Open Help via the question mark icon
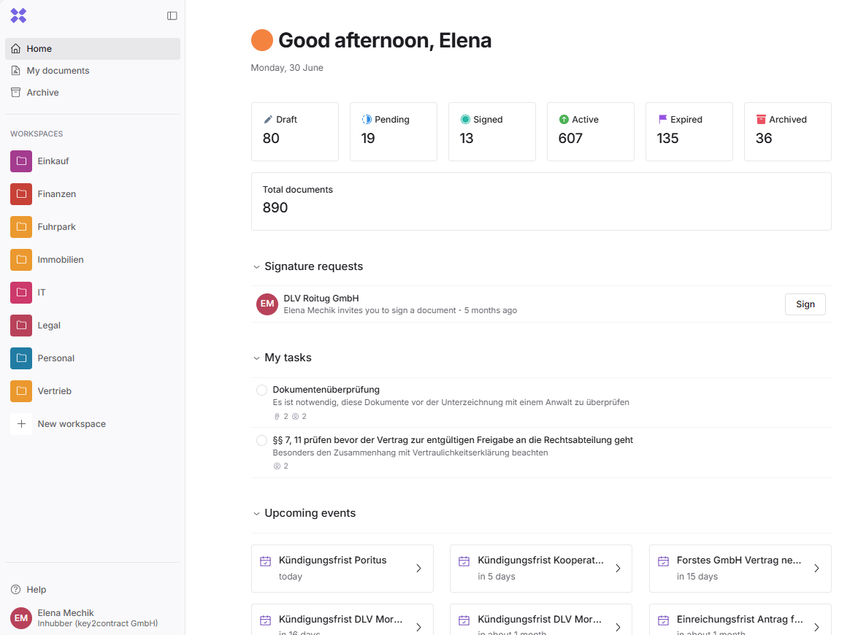858x635 pixels. click(x=16, y=590)
